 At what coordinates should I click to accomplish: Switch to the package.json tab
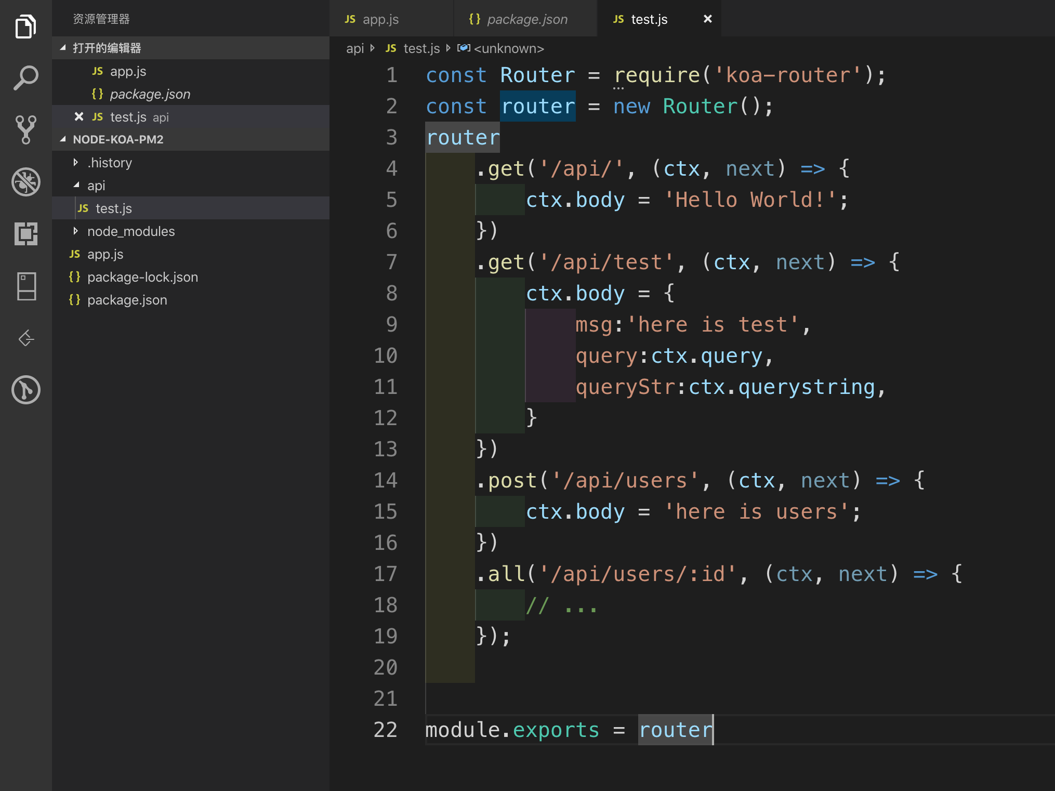tap(526, 19)
